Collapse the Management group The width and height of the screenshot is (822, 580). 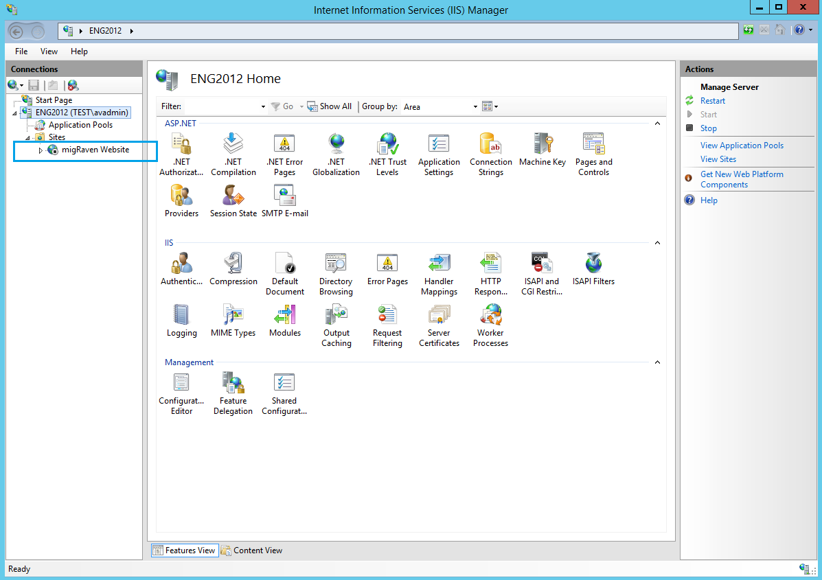pos(657,362)
